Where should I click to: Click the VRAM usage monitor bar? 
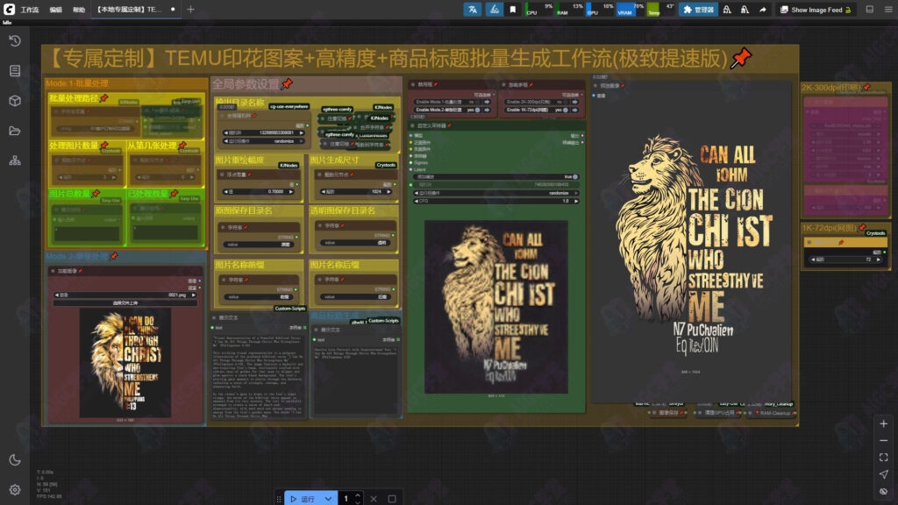630,9
